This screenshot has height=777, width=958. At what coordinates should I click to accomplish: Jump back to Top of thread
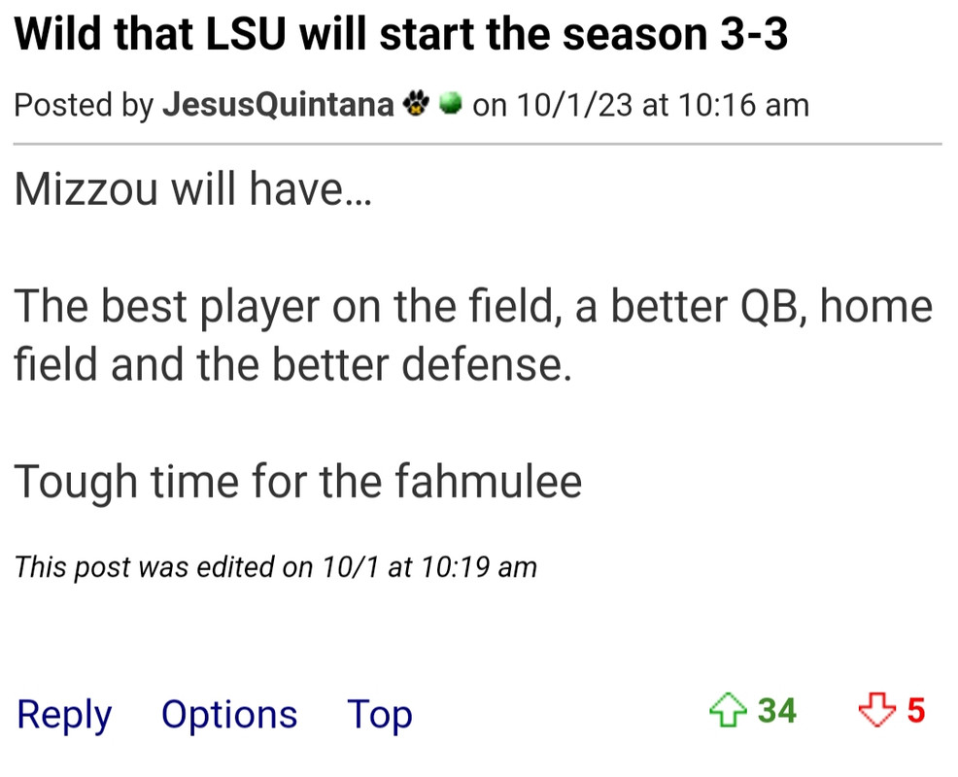pyautogui.click(x=380, y=714)
